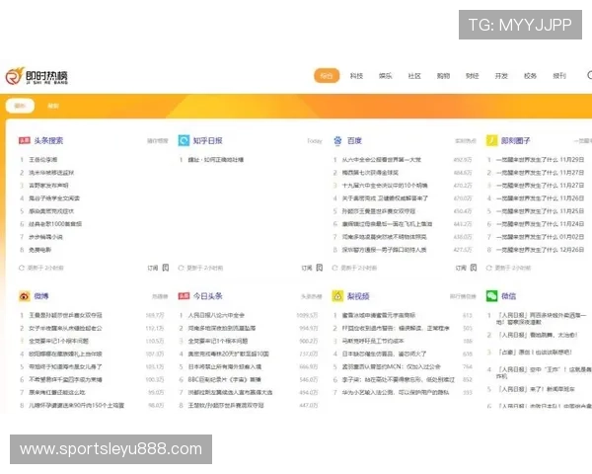This screenshot has height=474, width=592.
Task: Open the 即刻圈子 card title
Action: point(516,140)
